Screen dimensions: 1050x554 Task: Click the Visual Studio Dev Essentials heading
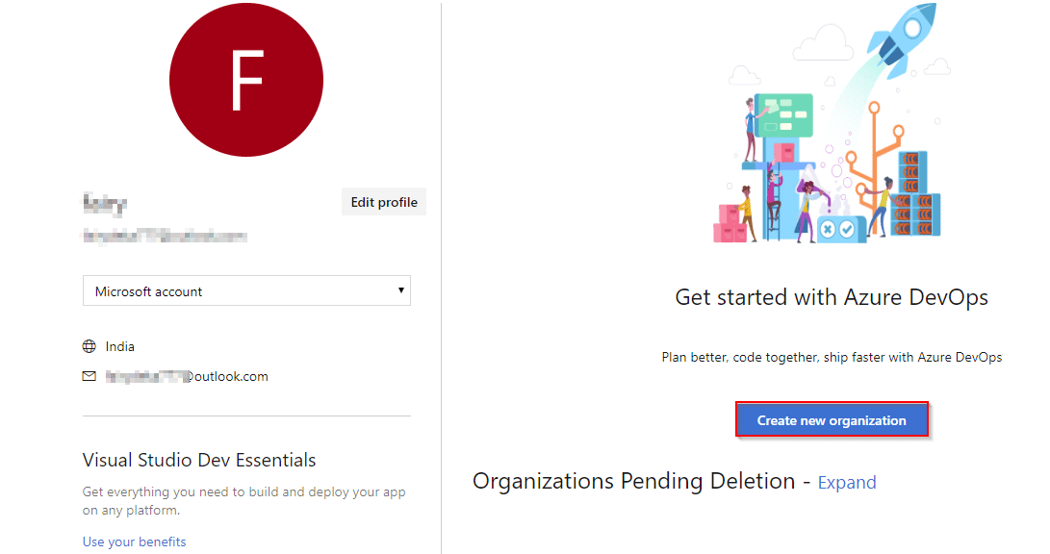click(x=199, y=461)
